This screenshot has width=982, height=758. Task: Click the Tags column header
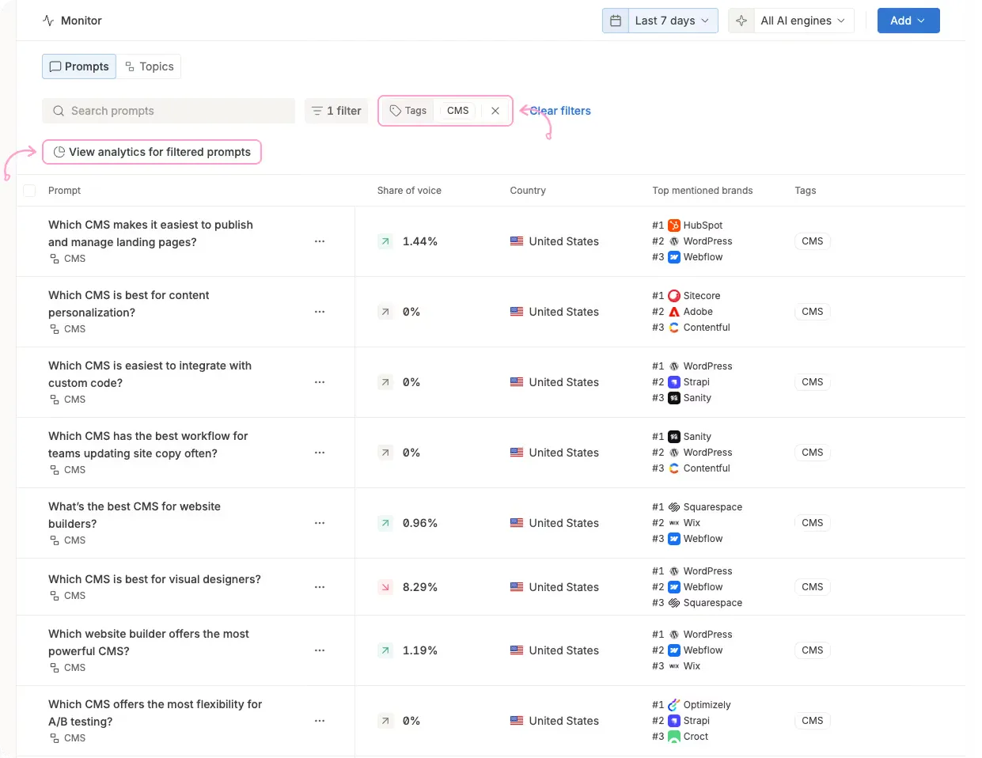pos(806,191)
